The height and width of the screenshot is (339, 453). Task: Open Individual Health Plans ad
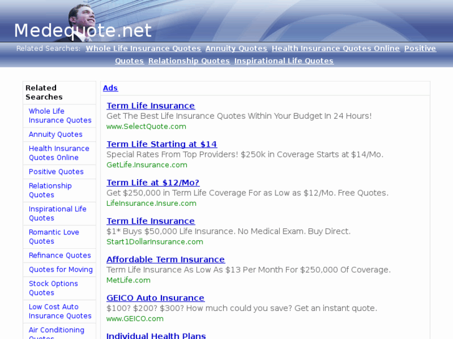tap(156, 335)
